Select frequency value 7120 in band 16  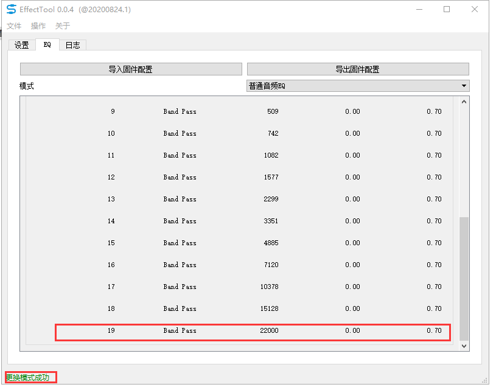click(271, 265)
